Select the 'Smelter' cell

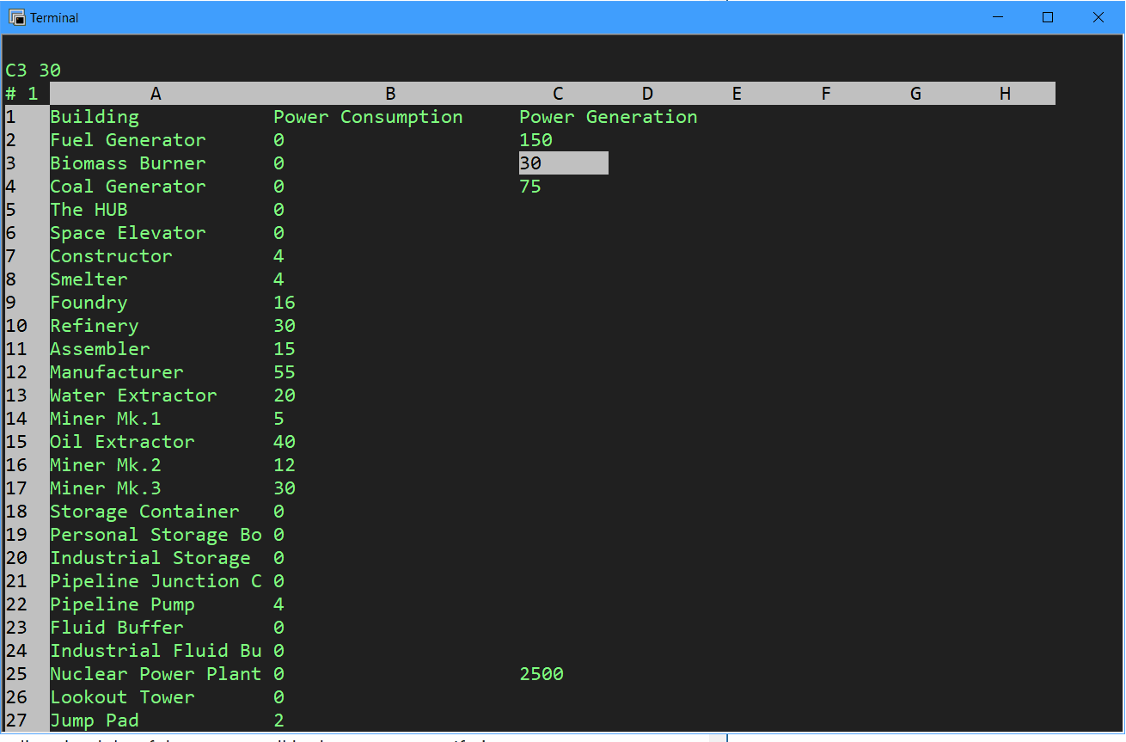click(89, 279)
